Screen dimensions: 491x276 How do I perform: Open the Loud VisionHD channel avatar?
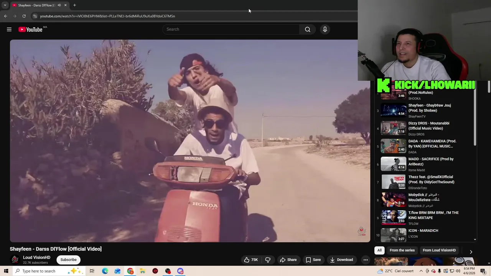(x=15, y=260)
